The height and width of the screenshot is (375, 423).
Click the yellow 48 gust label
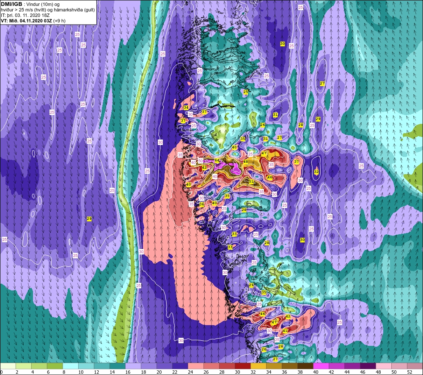point(245,162)
